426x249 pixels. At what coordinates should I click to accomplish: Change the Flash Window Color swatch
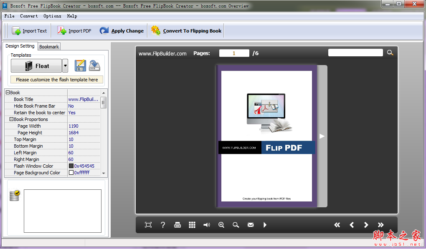71,166
